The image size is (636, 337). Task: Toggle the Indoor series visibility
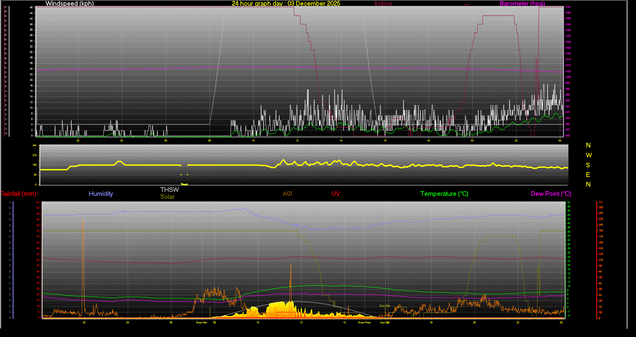pyautogui.click(x=383, y=4)
